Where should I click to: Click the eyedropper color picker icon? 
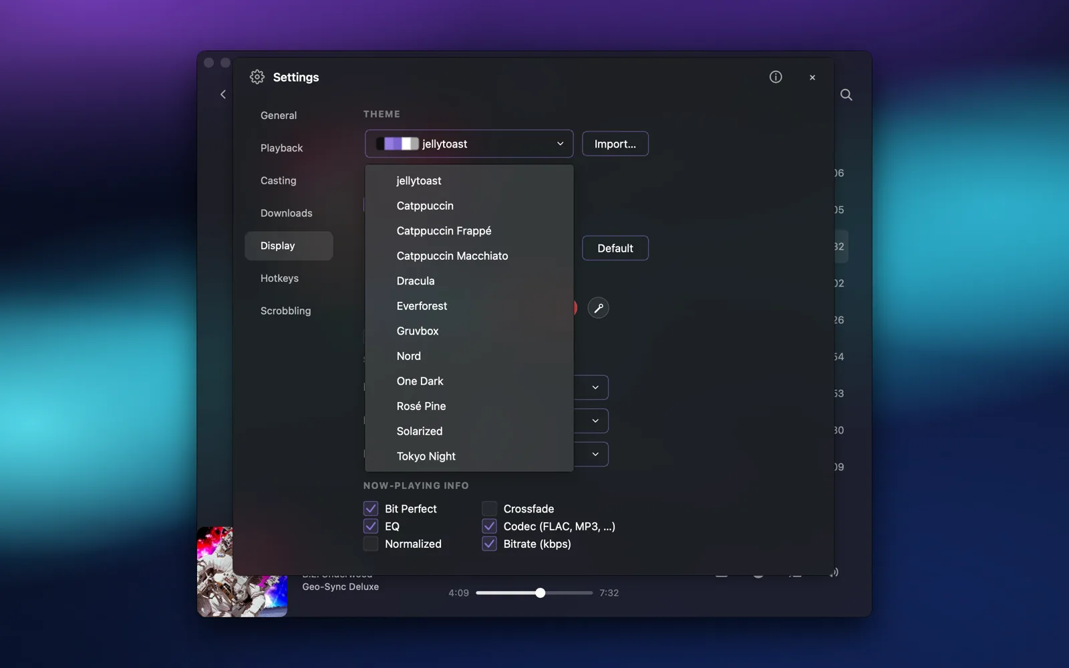click(x=598, y=308)
